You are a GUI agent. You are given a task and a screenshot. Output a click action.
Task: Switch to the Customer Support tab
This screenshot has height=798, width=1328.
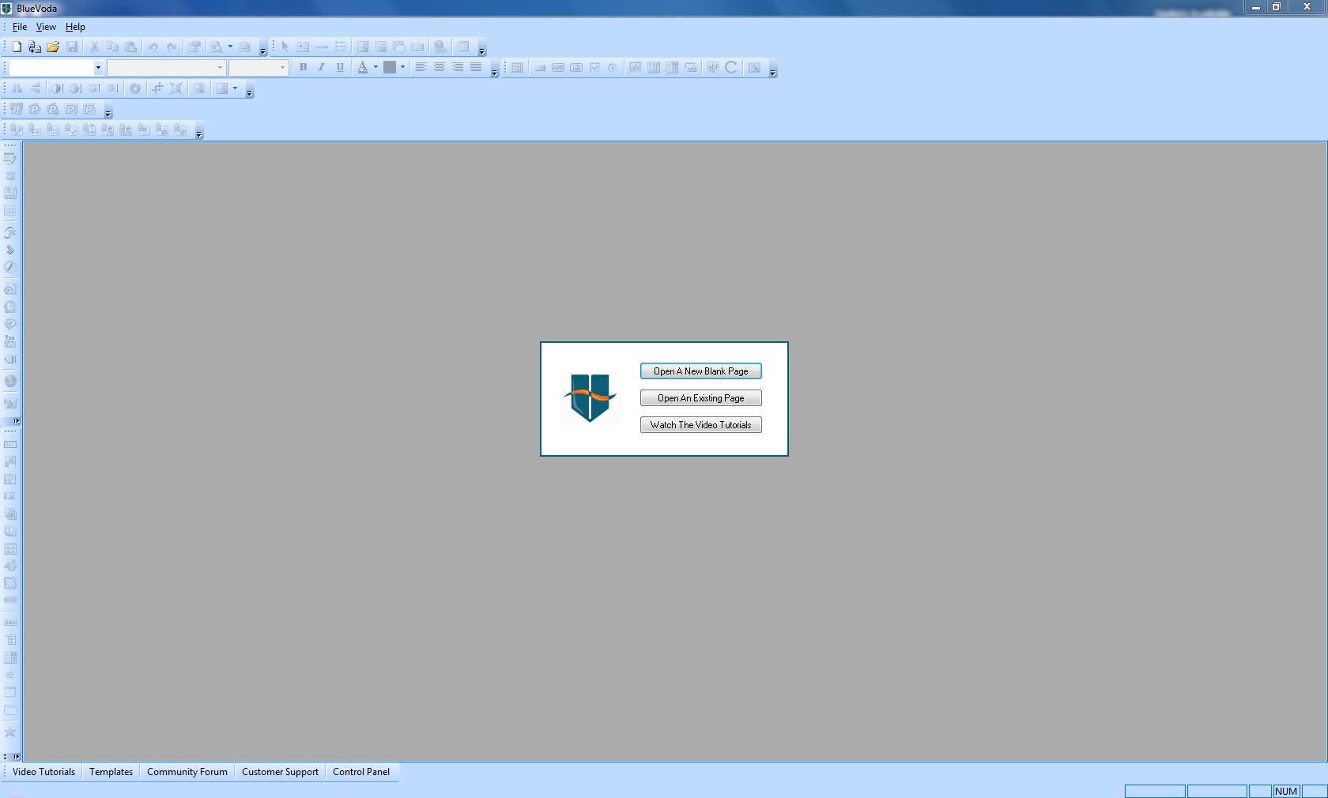coord(280,772)
